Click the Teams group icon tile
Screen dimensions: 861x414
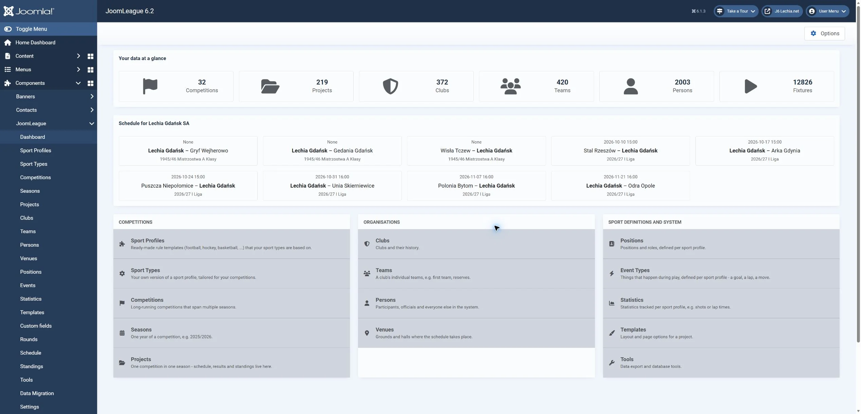[510, 86]
